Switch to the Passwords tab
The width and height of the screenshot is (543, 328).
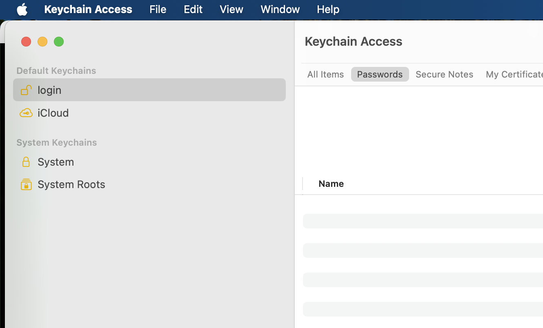tap(380, 74)
